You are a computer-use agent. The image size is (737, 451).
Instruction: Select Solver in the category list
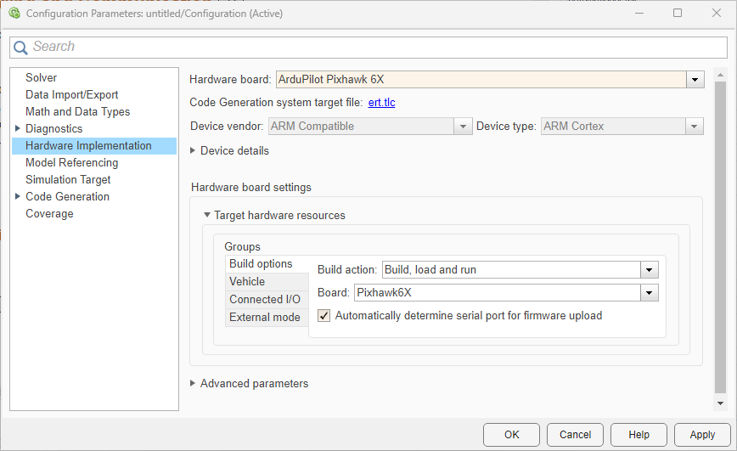click(41, 77)
